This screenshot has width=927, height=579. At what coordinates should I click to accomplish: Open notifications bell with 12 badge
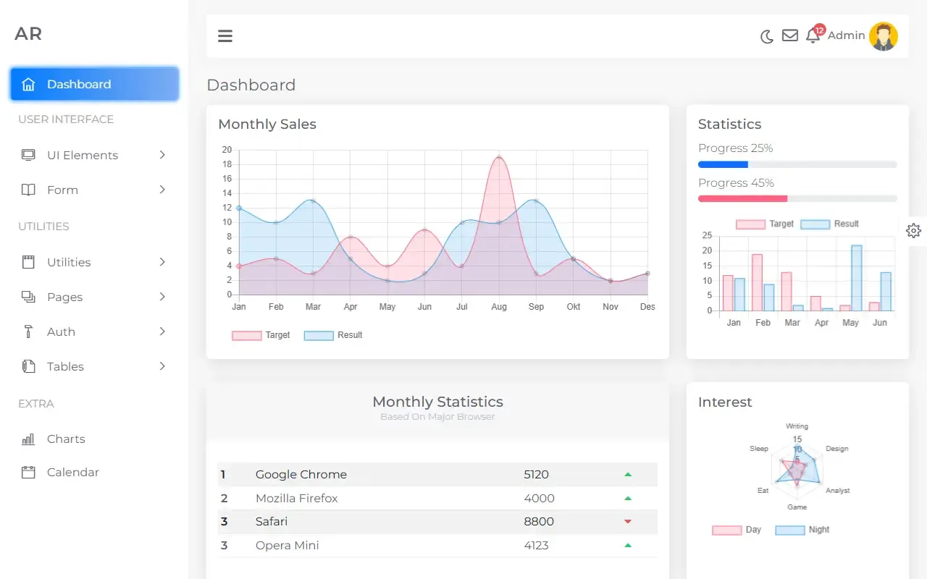click(x=814, y=34)
